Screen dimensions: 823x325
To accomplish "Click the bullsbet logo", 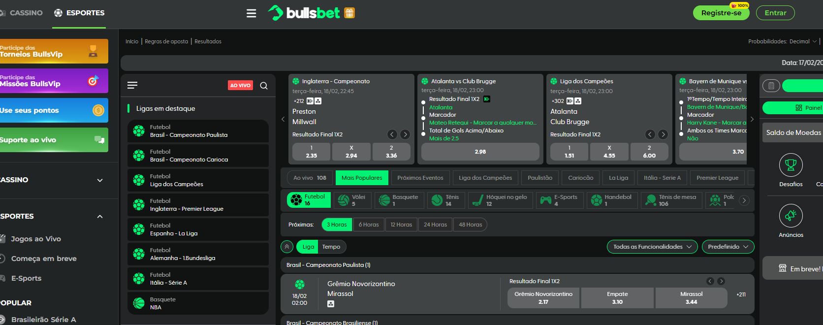I will (x=304, y=13).
